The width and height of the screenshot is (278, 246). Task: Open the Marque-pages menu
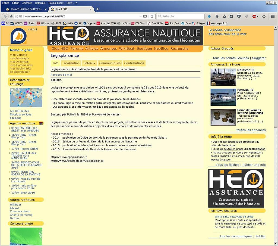[56, 3]
